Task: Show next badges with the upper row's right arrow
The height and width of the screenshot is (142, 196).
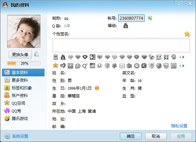Action: 183,57
